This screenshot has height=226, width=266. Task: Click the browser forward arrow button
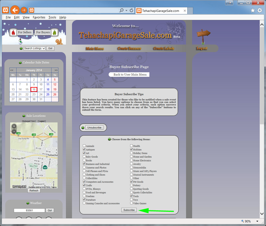(24, 10)
